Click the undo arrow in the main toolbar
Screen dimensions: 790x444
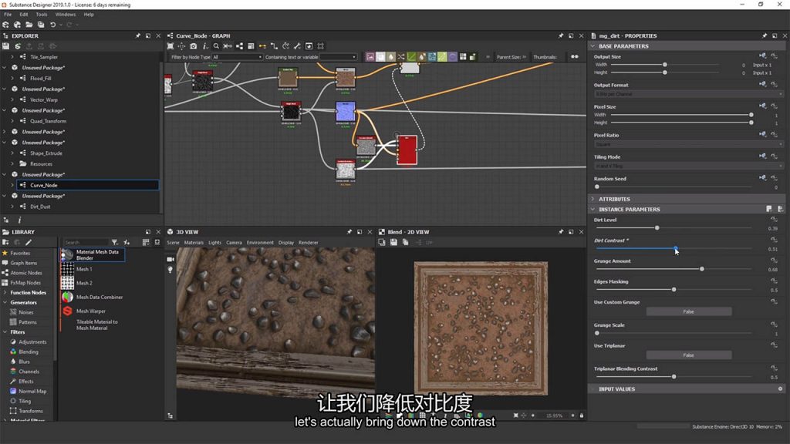(x=52, y=24)
